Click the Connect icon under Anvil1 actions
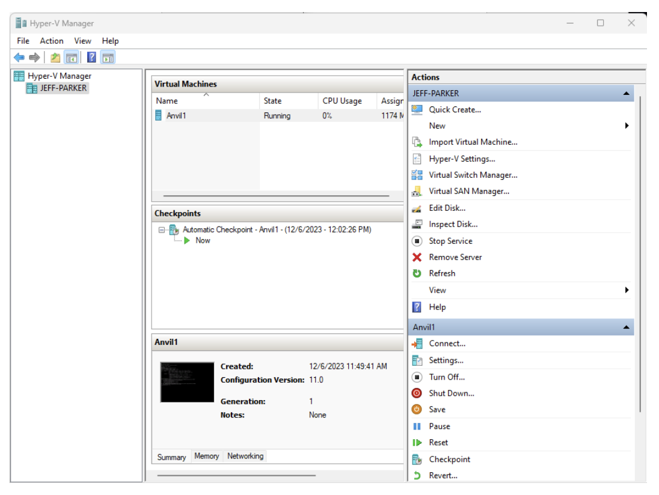659x495 pixels. [417, 344]
